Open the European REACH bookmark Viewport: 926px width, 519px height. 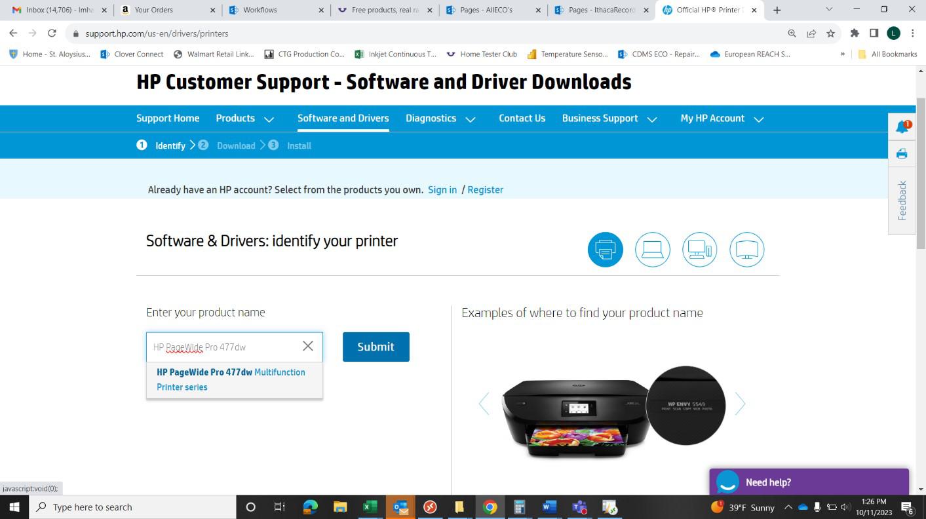(x=750, y=54)
